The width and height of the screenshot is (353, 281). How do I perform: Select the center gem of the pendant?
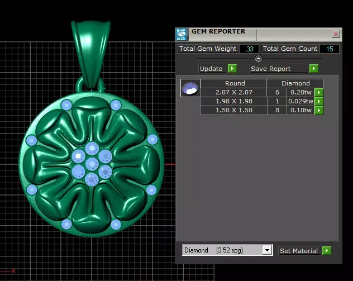(92, 164)
